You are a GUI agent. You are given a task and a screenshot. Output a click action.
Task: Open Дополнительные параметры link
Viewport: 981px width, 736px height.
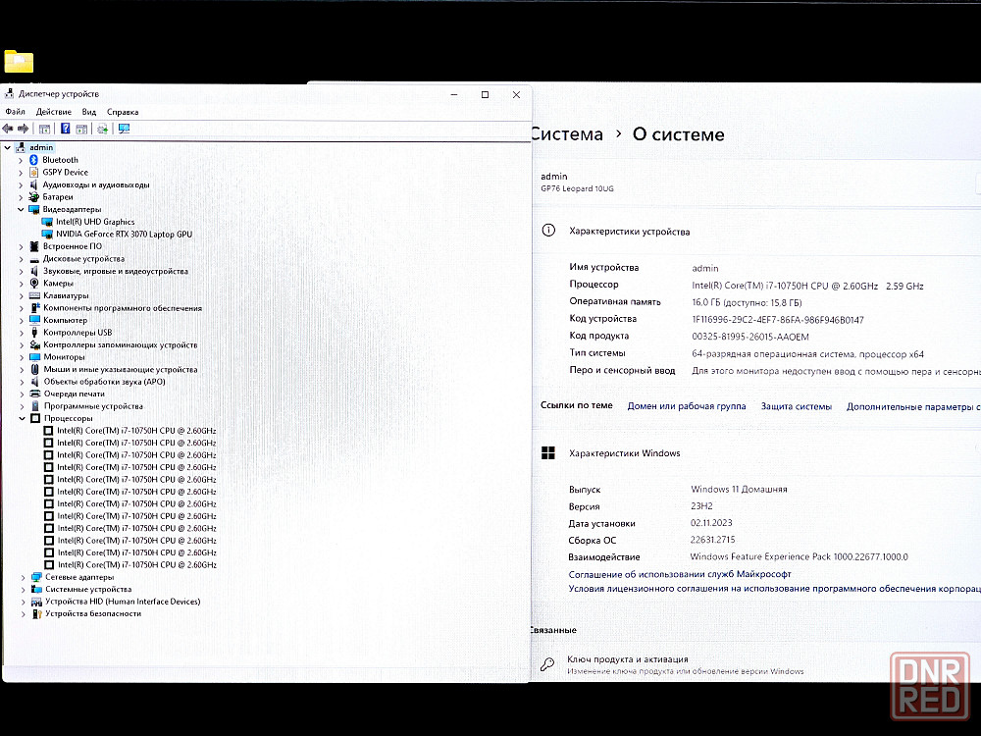913,407
